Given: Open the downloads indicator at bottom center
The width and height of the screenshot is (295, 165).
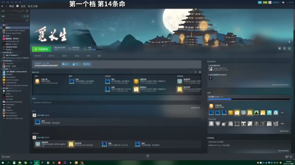Looking at the screenshot, I should [147, 156].
